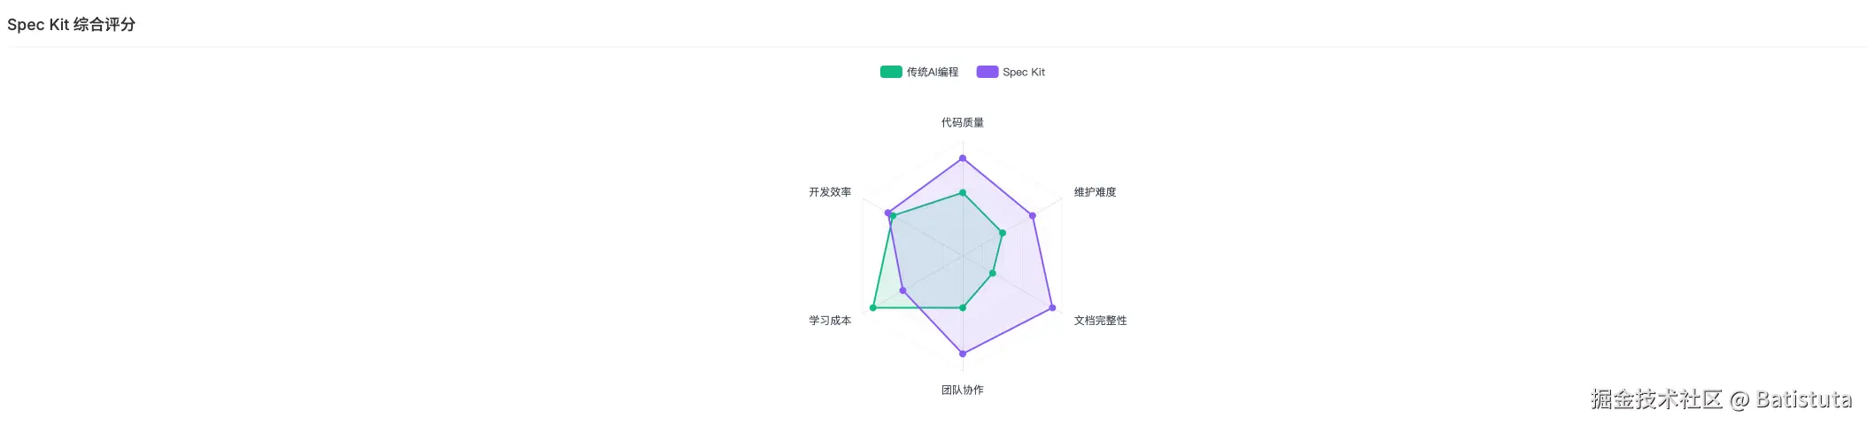Click the 传统AI编程 legend text label

(x=932, y=72)
